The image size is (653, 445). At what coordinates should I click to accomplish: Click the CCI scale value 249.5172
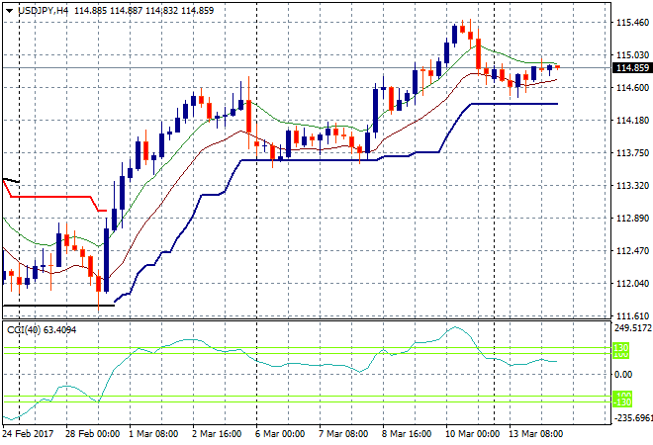pos(633,328)
